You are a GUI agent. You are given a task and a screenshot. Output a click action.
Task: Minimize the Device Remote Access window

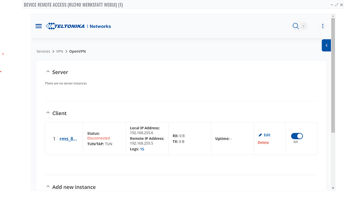(x=332, y=5)
